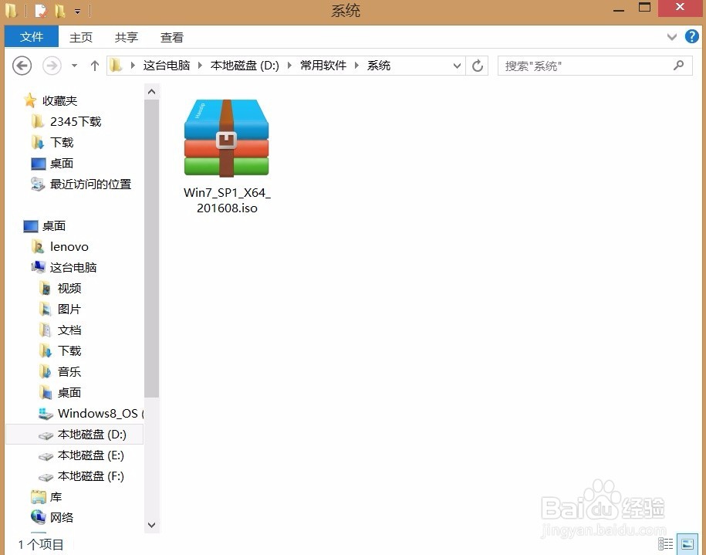Click navigation pane scroll up arrow
Screen dimensions: 706x555
tap(152, 92)
